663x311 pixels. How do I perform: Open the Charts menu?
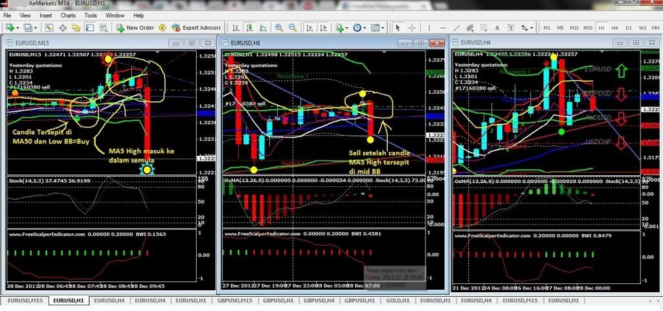tap(67, 15)
